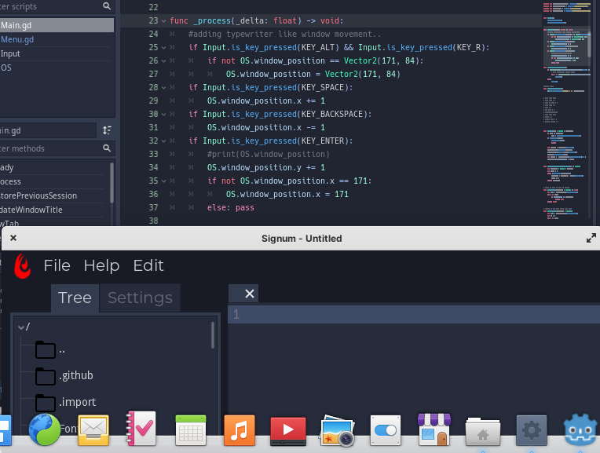Select the Menu.gd script in the list
The height and width of the screenshot is (453, 600).
coord(17,39)
